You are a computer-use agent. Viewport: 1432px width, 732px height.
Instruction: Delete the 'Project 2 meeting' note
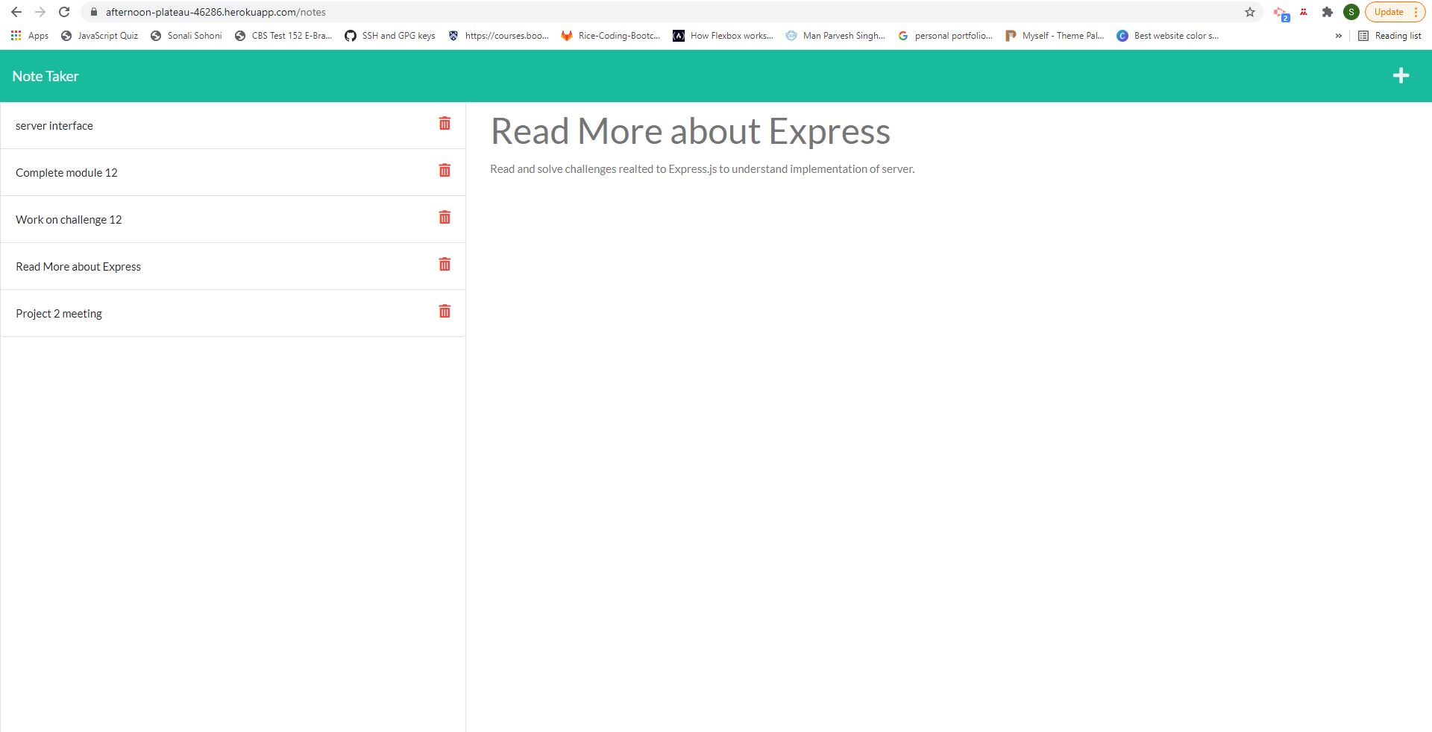444,312
